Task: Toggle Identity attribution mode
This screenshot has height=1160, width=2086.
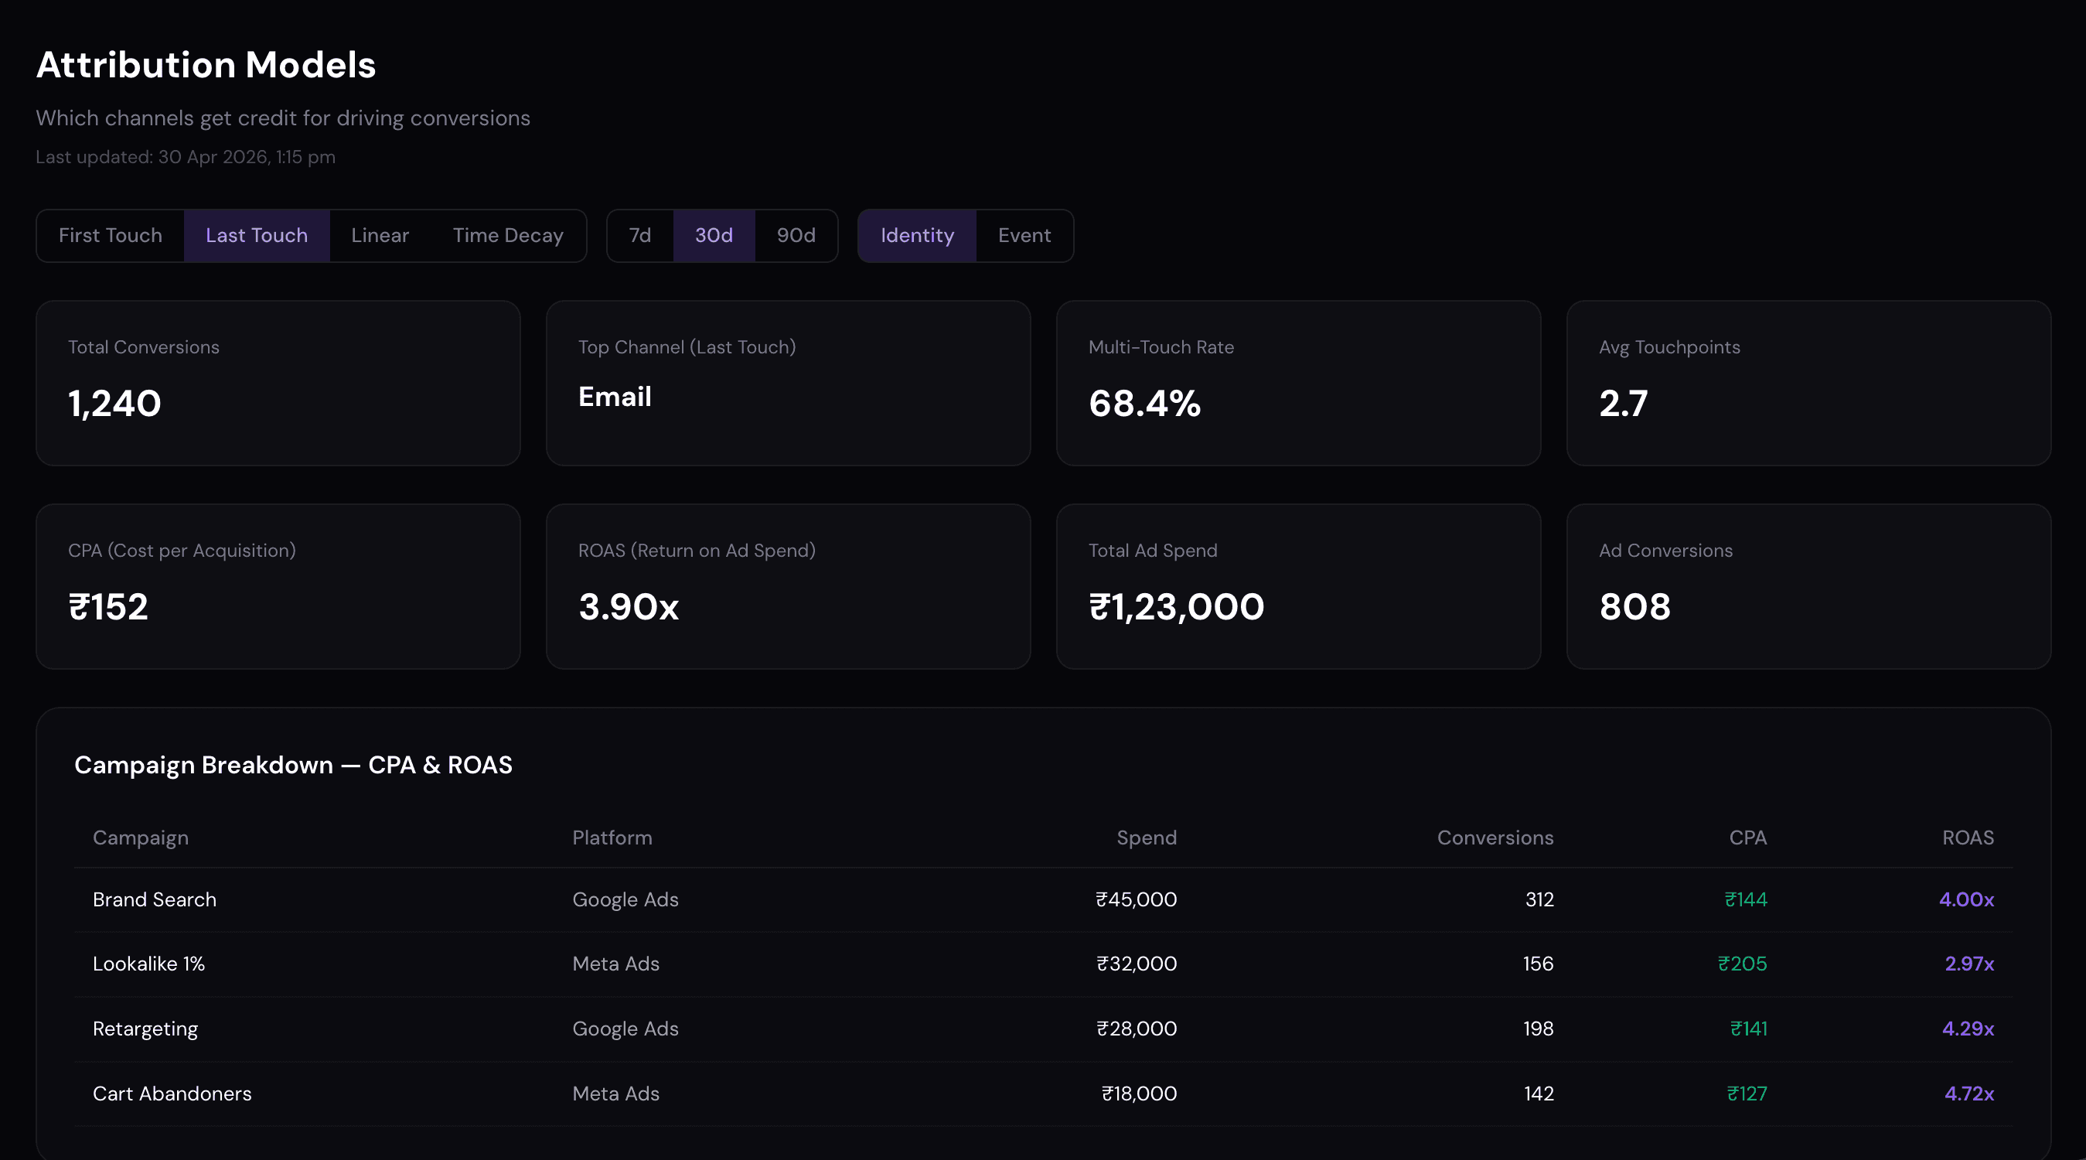Action: [918, 236]
